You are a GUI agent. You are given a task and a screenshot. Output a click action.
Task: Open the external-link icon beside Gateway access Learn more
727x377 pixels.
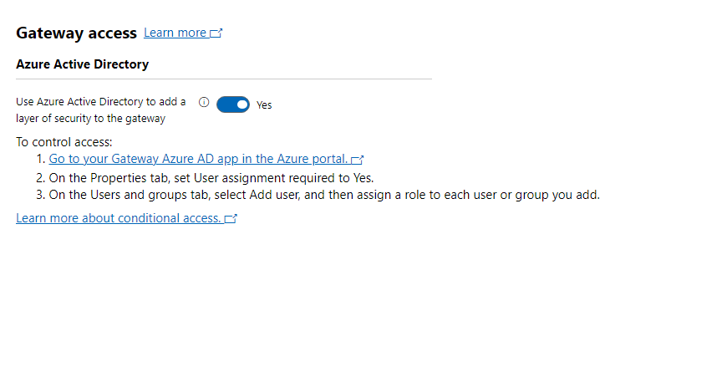216,33
